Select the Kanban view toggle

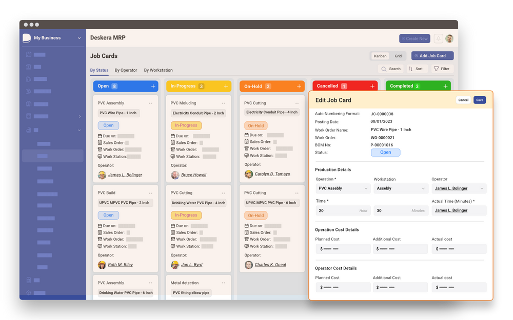[x=380, y=55]
